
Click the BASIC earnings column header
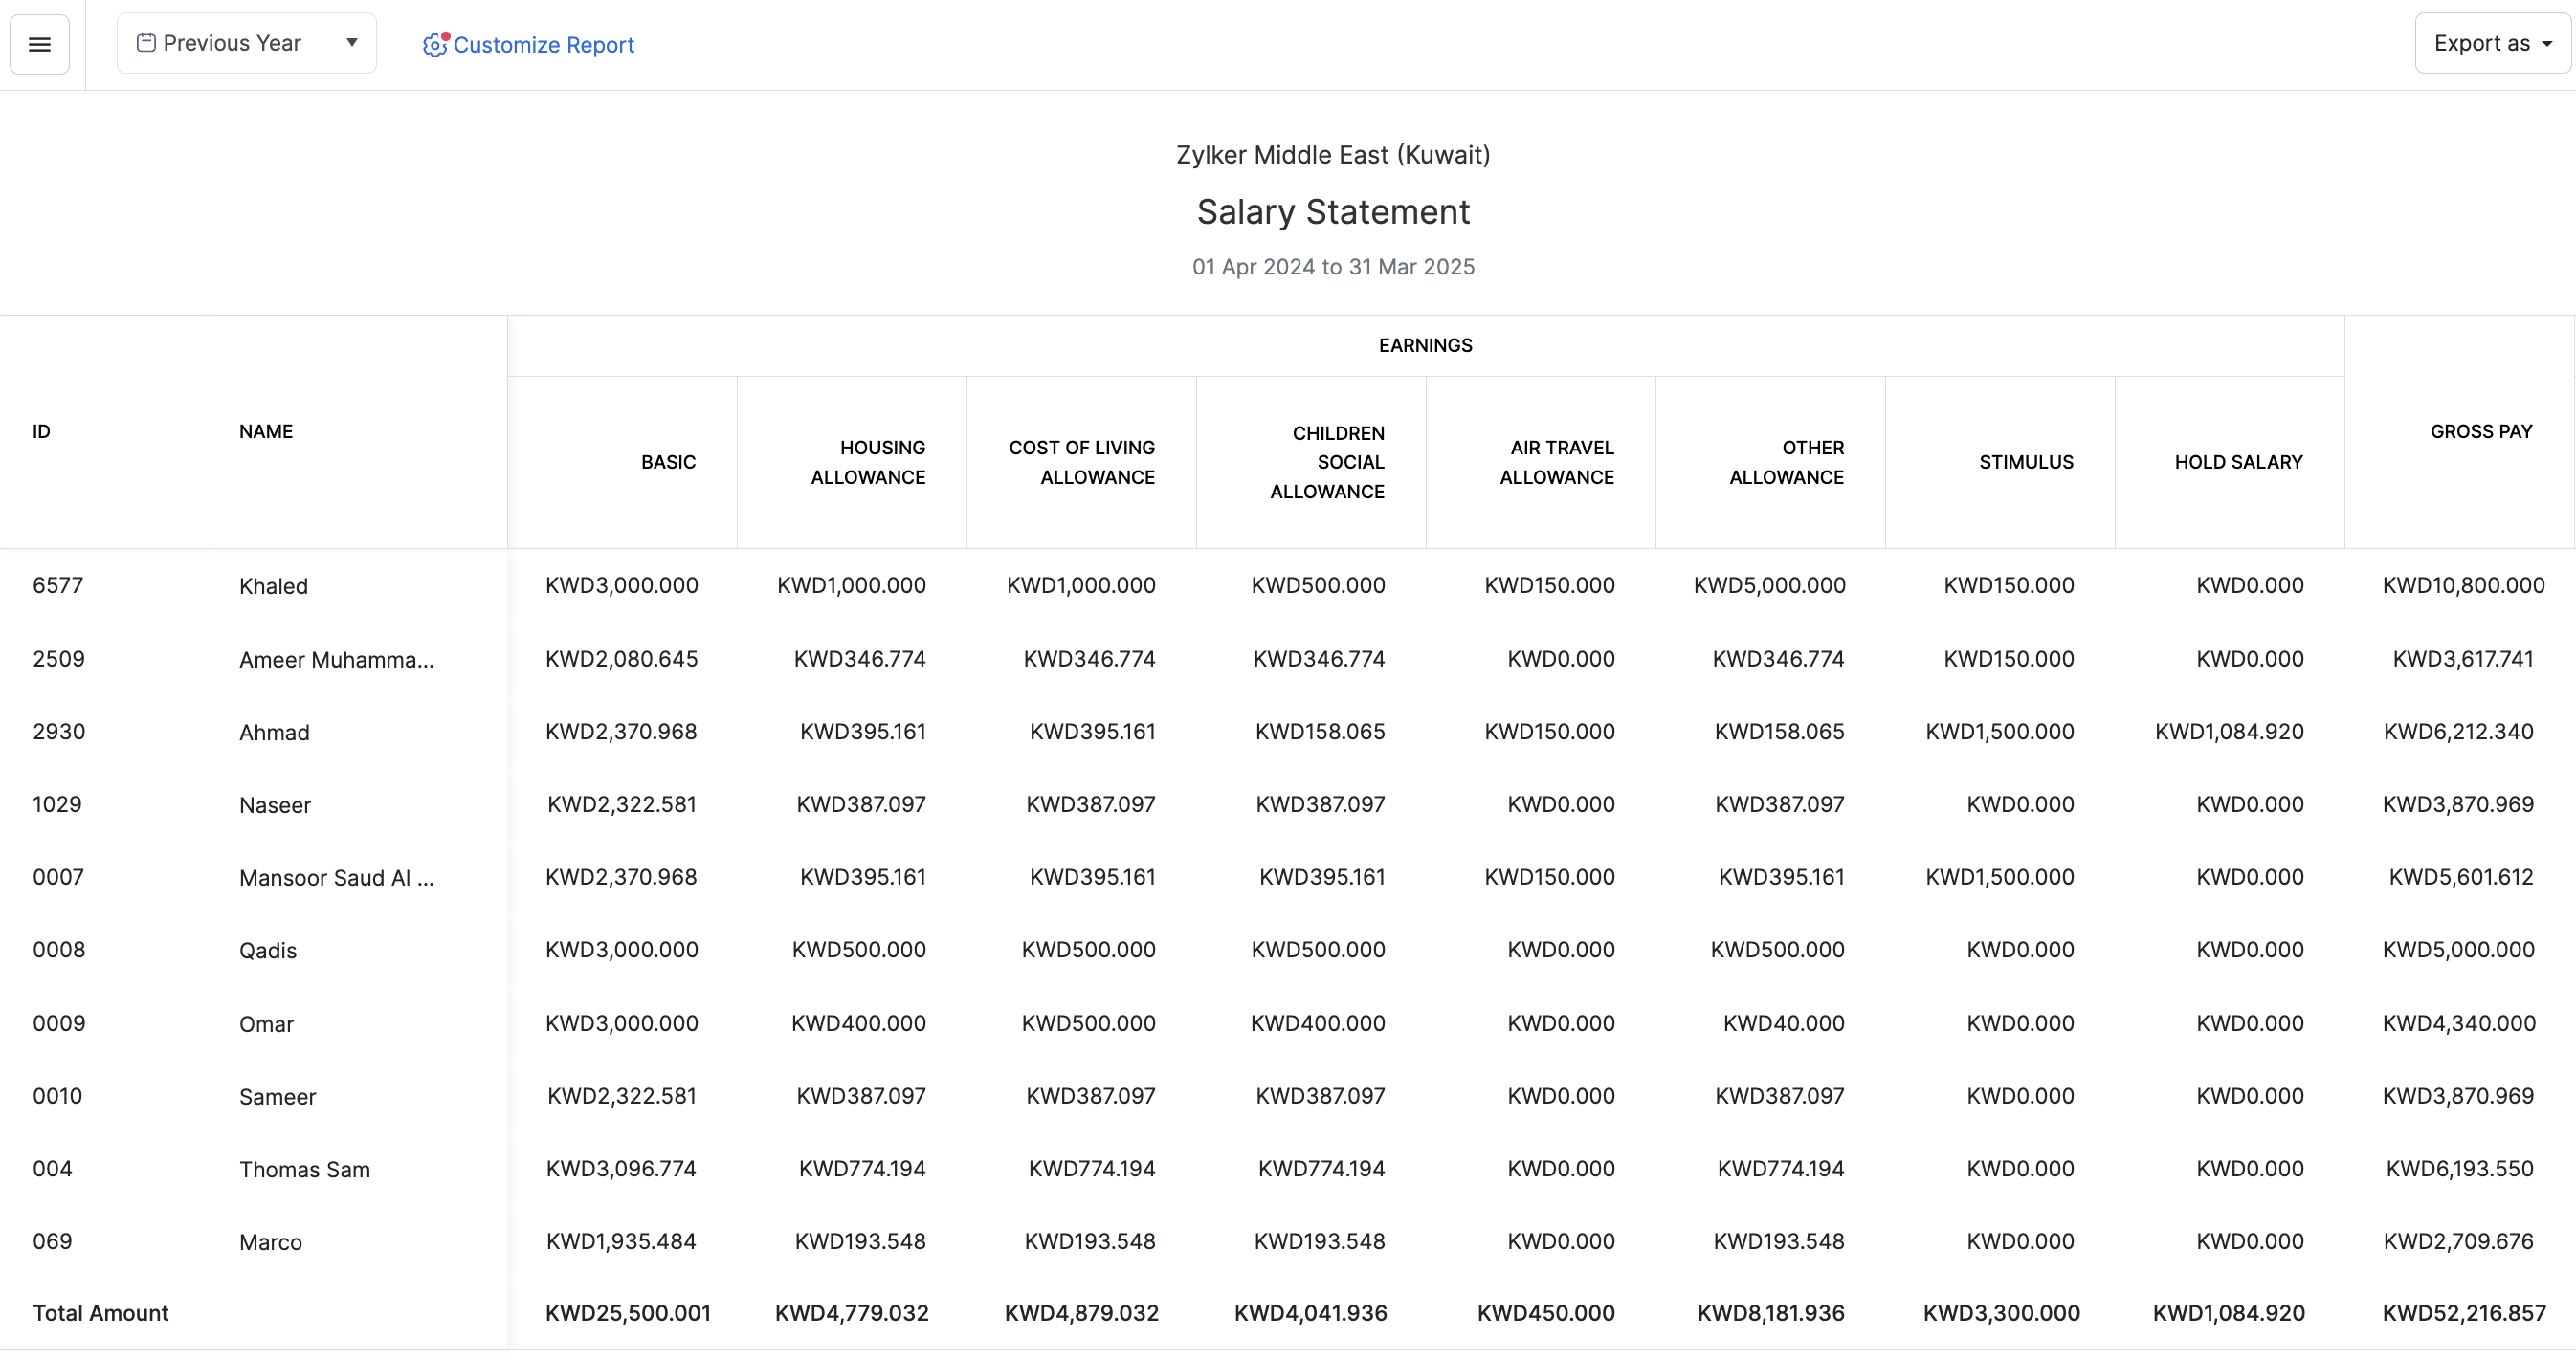click(x=668, y=462)
